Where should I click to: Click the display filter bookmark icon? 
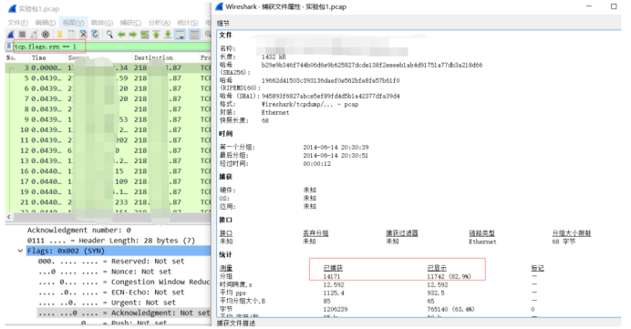pos(9,46)
